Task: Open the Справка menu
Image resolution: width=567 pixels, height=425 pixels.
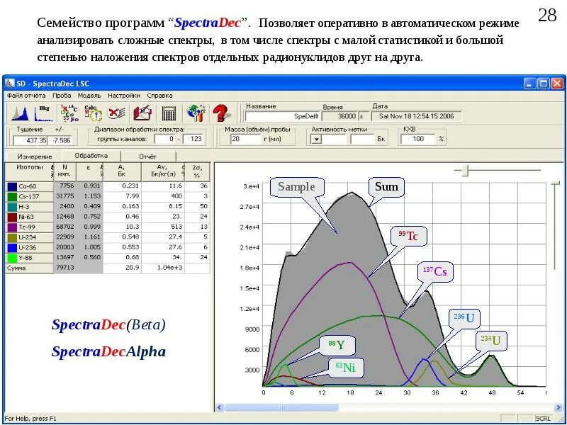Action: tap(159, 96)
